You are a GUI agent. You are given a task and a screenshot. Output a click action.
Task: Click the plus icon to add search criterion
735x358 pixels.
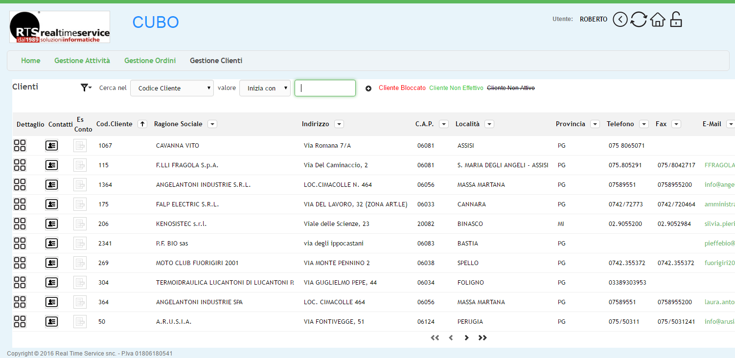click(368, 89)
